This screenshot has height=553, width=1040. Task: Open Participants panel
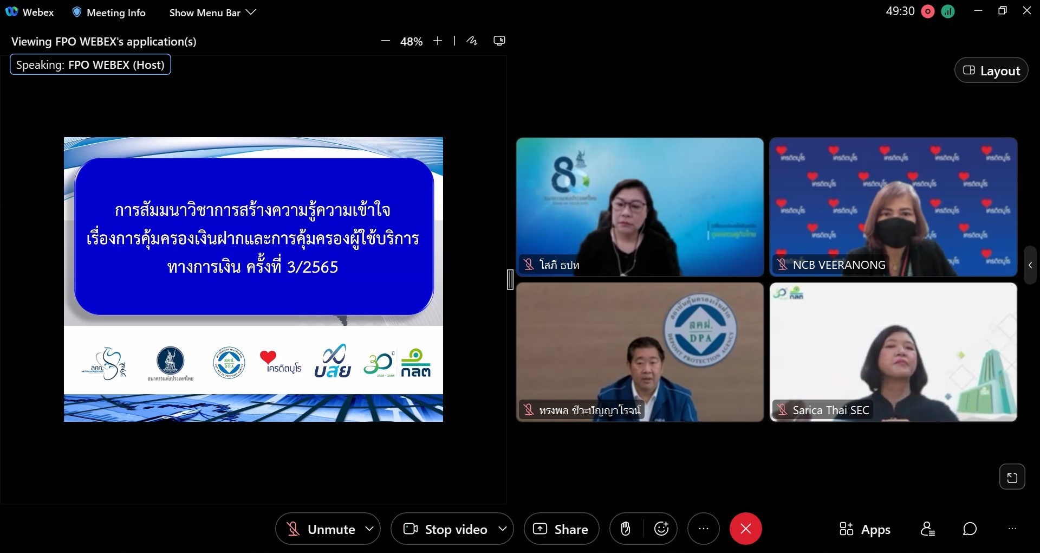(927, 529)
